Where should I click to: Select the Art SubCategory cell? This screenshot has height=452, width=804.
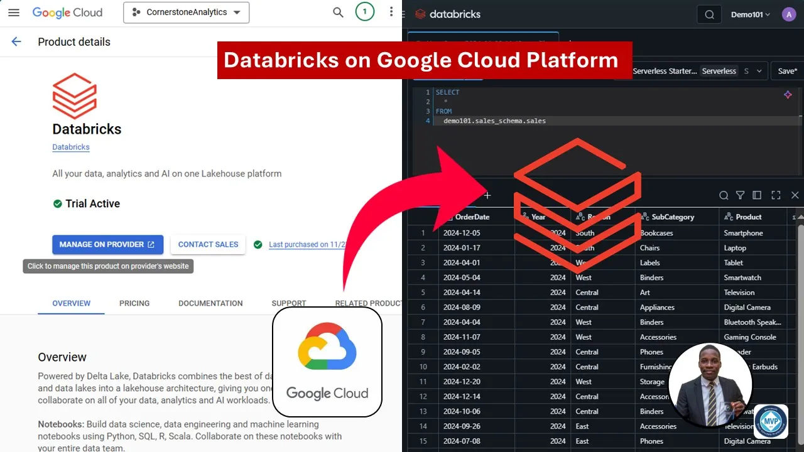point(677,293)
